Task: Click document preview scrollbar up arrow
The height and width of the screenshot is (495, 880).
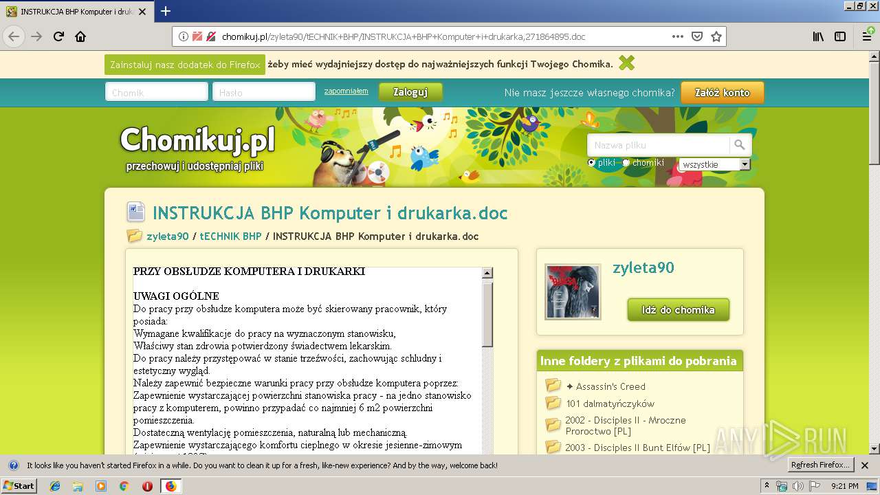Action: click(487, 273)
